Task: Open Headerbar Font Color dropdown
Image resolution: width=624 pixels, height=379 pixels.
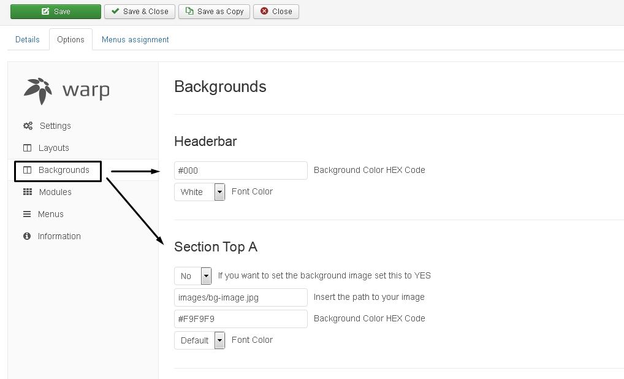Action: [x=200, y=192]
